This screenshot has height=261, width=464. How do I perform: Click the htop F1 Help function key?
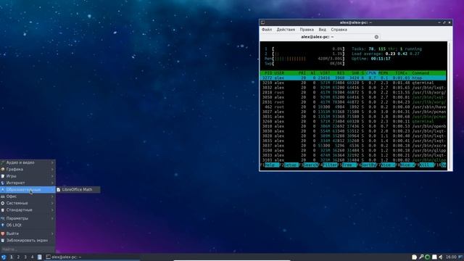click(x=270, y=165)
